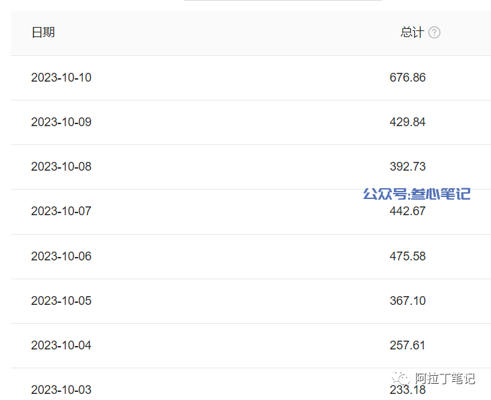Click the 676.86 total value

[x=407, y=78]
